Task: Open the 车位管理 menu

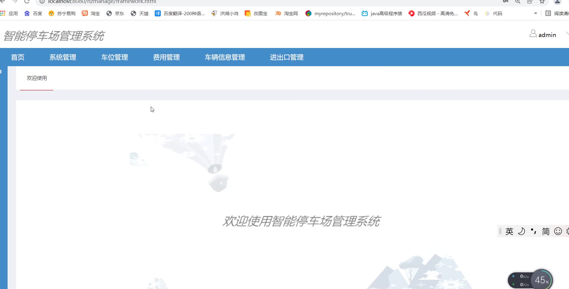Action: pos(115,57)
